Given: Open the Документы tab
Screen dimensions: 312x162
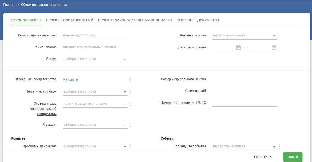Looking at the screenshot, I should point(208,20).
